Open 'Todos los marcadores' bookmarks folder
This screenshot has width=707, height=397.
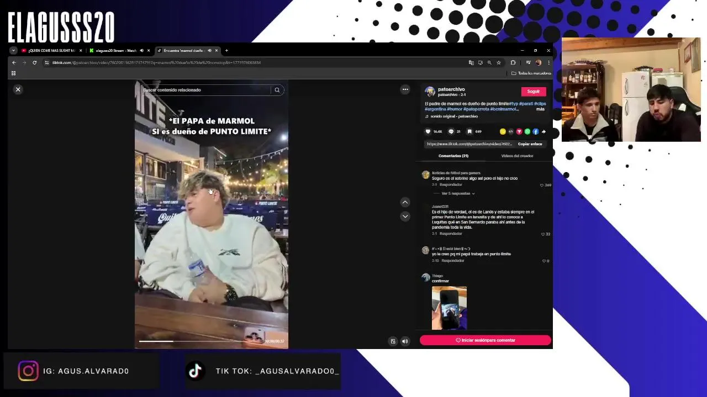531,73
